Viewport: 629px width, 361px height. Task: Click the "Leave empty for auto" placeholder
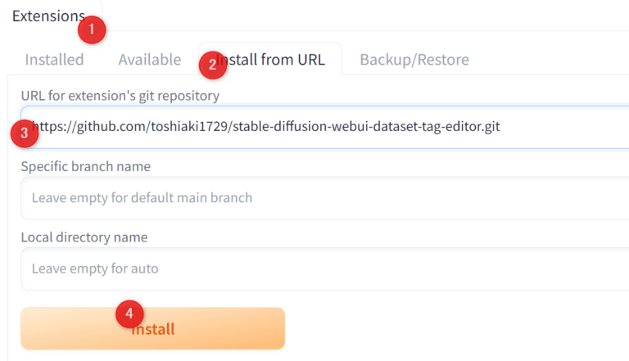tap(95, 268)
